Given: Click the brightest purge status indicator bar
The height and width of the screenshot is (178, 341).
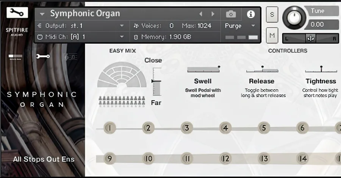Looking at the screenshot, I should pos(253,37).
